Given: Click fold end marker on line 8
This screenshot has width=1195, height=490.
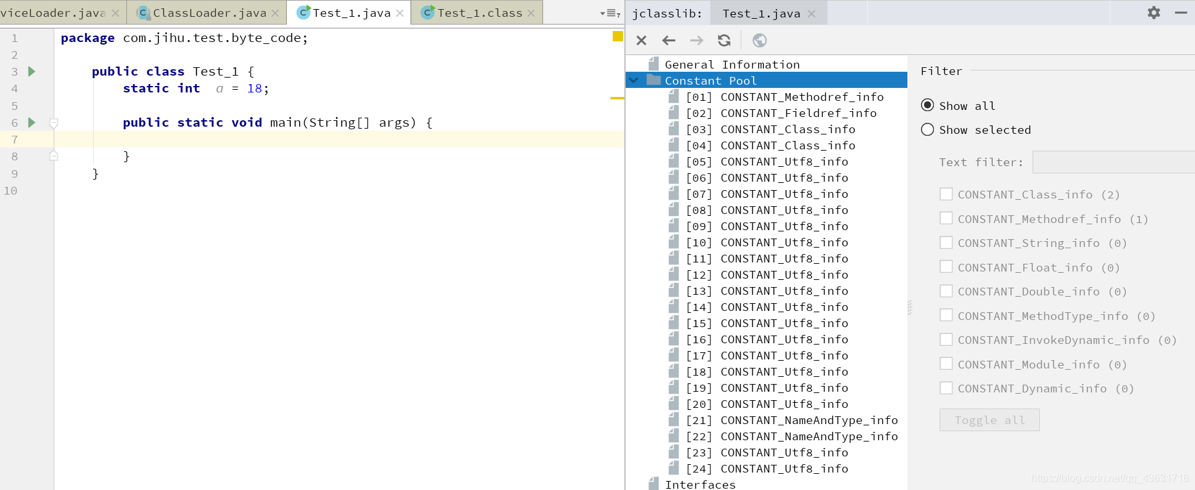Looking at the screenshot, I should click(x=54, y=156).
